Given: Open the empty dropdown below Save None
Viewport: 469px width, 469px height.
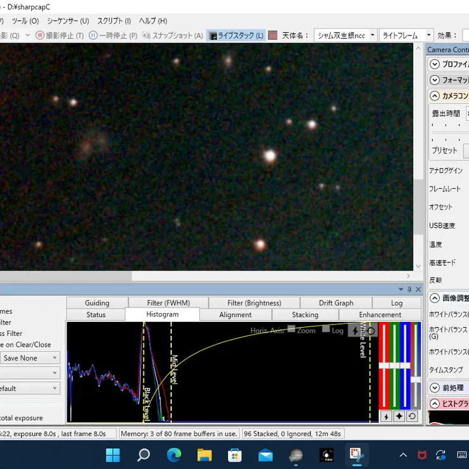Looking at the screenshot, I should pos(30,373).
